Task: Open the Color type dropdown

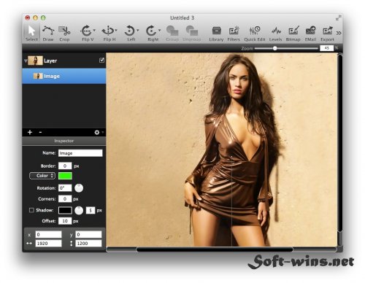Action: 42,176
